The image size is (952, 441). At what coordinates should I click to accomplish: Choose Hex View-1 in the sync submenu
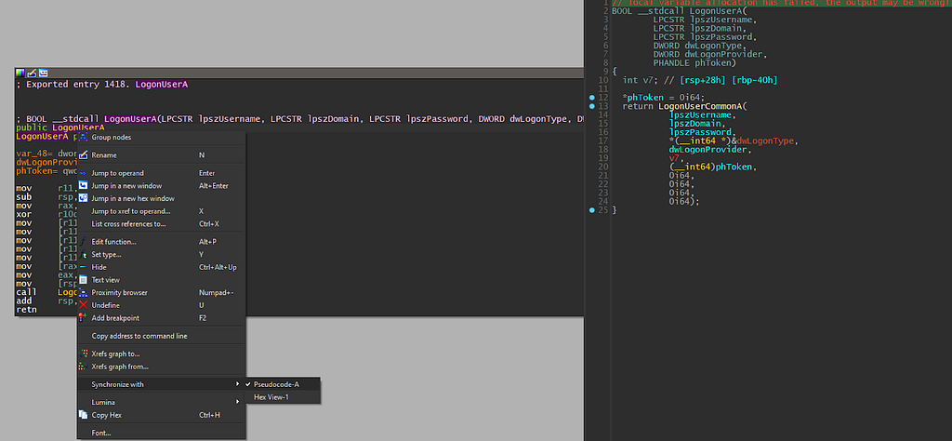(x=271, y=397)
